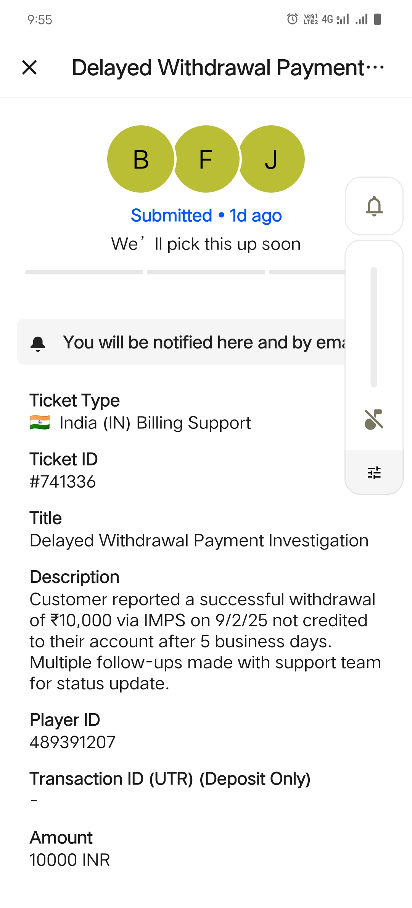
Task: Tap the Amount value 10000 INR
Action: tap(70, 860)
